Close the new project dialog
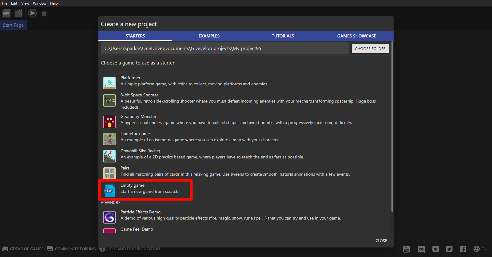This screenshot has height=257, width=492. pyautogui.click(x=381, y=241)
